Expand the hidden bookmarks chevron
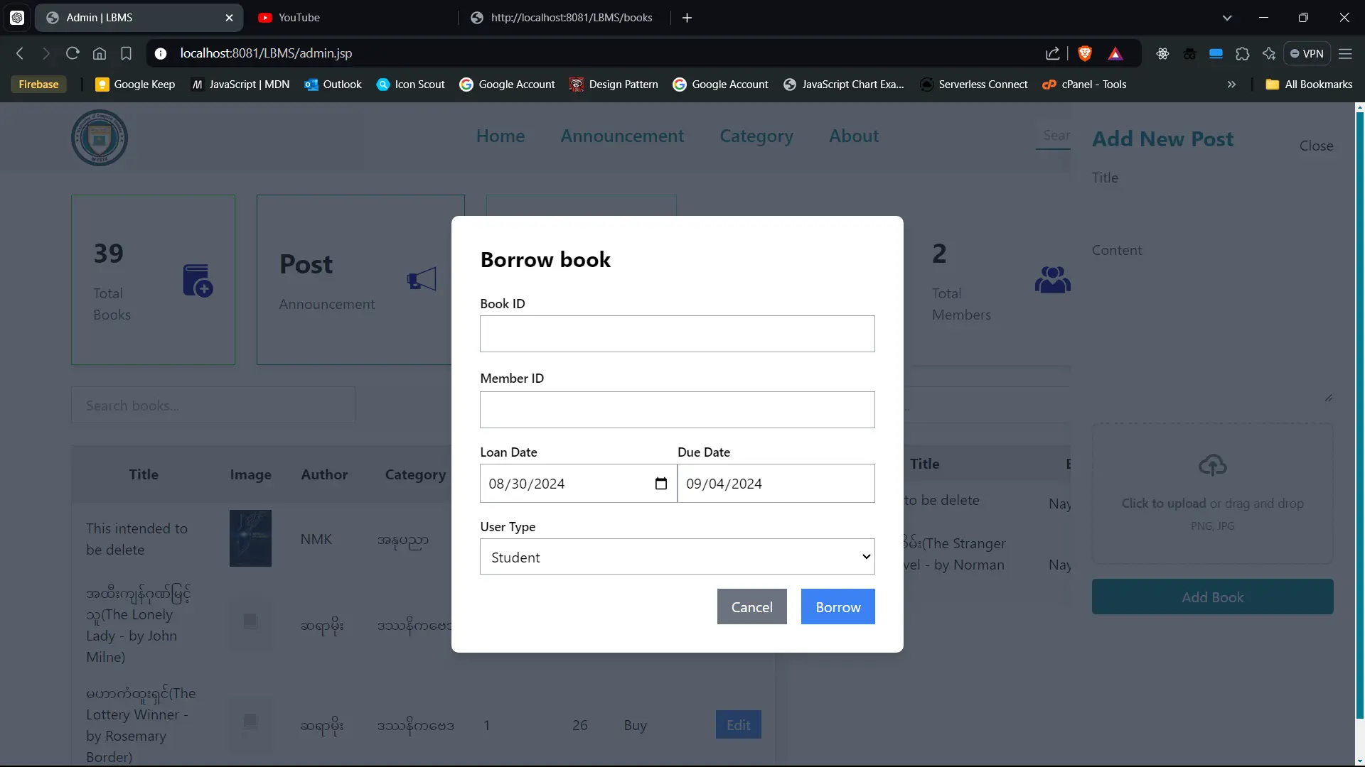This screenshot has width=1365, height=767. 1231,84
